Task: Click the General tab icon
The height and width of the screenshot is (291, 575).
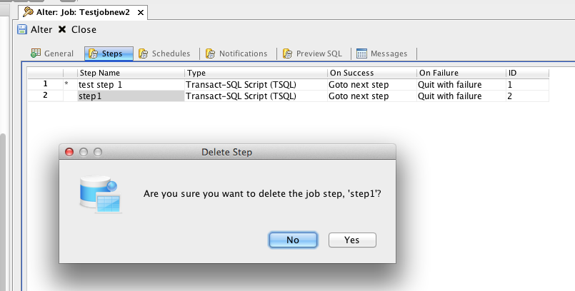Action: pyautogui.click(x=36, y=53)
